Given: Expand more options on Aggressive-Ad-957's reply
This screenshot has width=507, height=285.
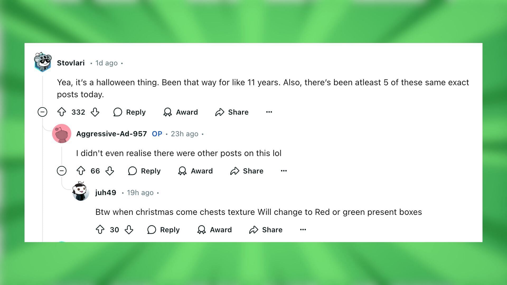Looking at the screenshot, I should click(x=284, y=171).
